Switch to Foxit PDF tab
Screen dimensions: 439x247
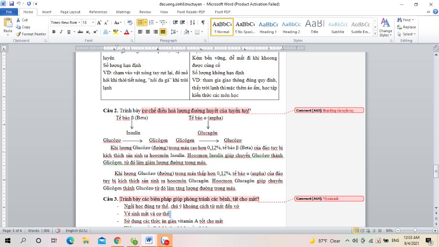click(x=223, y=12)
